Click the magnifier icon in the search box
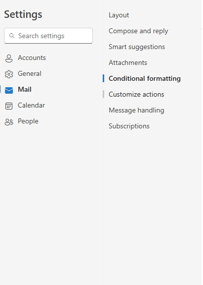 12,36
